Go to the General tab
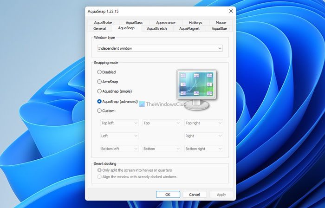This screenshot has height=208, width=325. click(x=100, y=29)
